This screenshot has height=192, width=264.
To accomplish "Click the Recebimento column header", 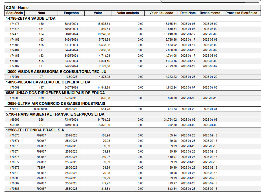I will tap(210, 13).
